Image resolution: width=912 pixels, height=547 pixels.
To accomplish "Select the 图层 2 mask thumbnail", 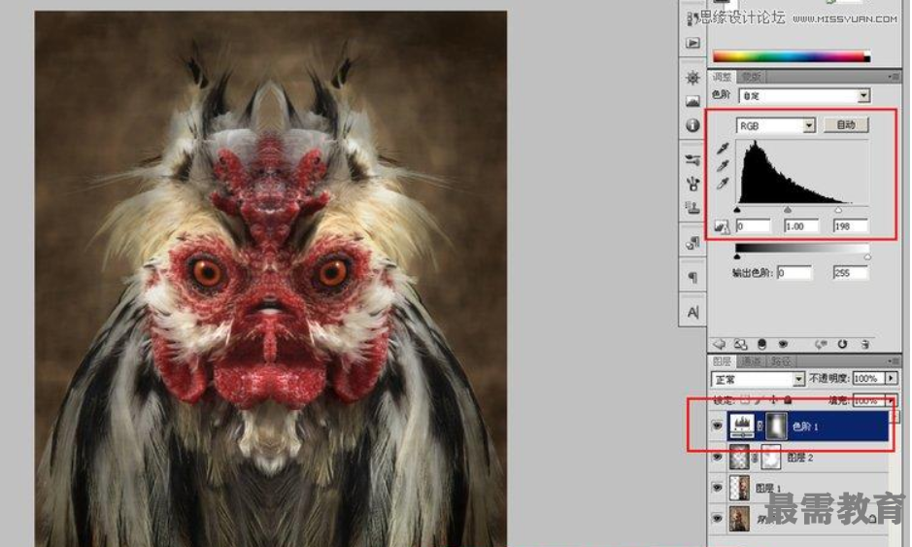I will point(770,458).
